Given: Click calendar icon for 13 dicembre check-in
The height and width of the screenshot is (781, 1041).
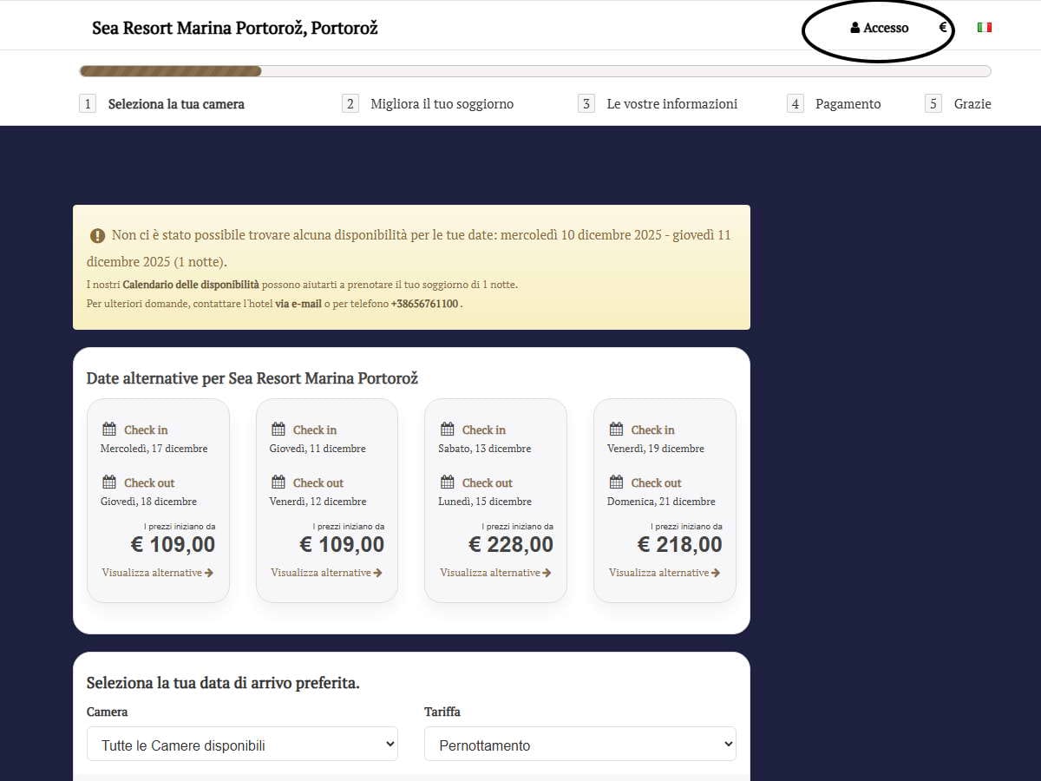Looking at the screenshot, I should [x=448, y=430].
